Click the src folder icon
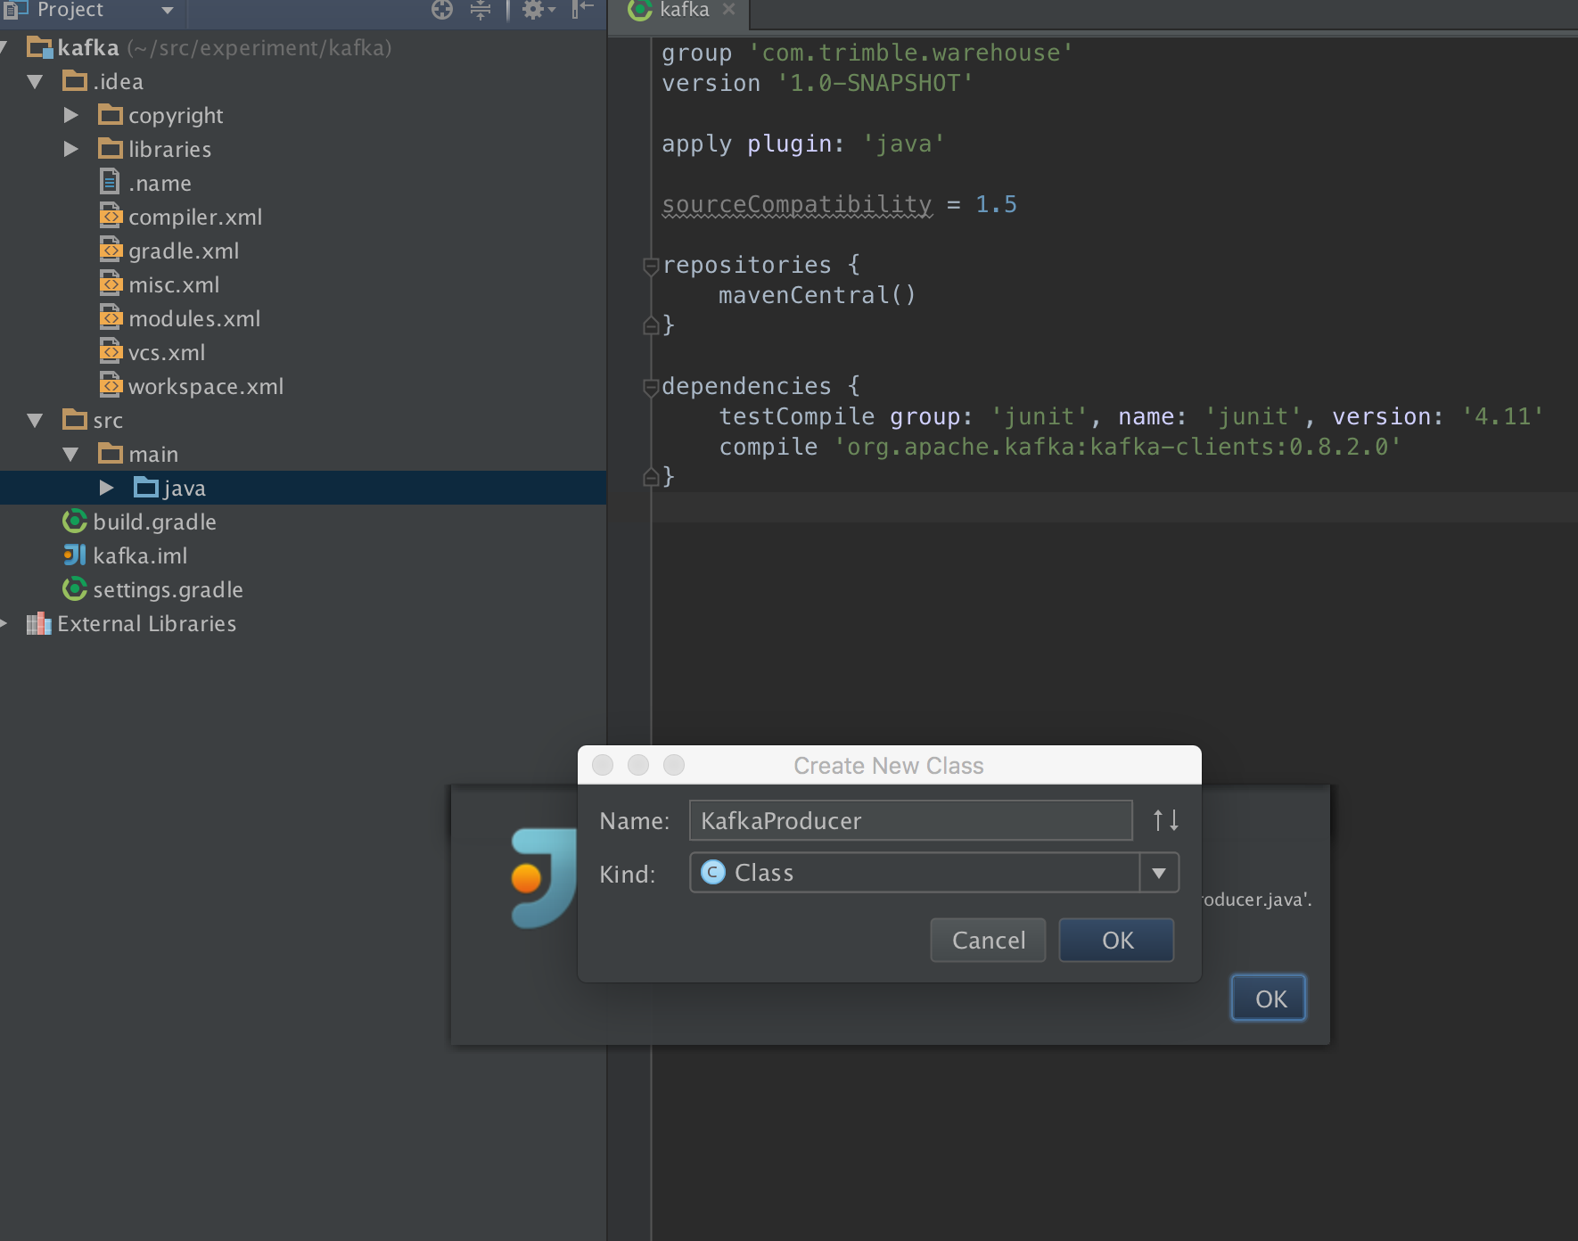 click(x=75, y=420)
